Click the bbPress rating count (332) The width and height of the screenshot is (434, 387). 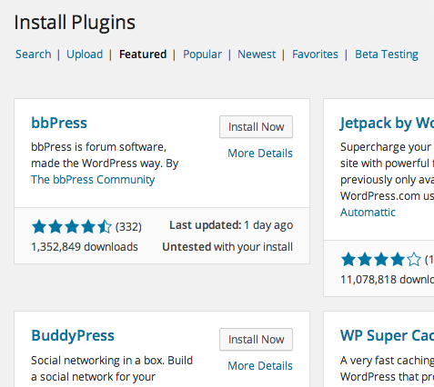tap(128, 227)
